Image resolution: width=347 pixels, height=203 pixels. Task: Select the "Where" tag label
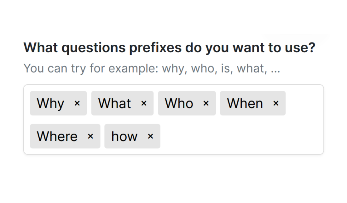[x=57, y=136]
